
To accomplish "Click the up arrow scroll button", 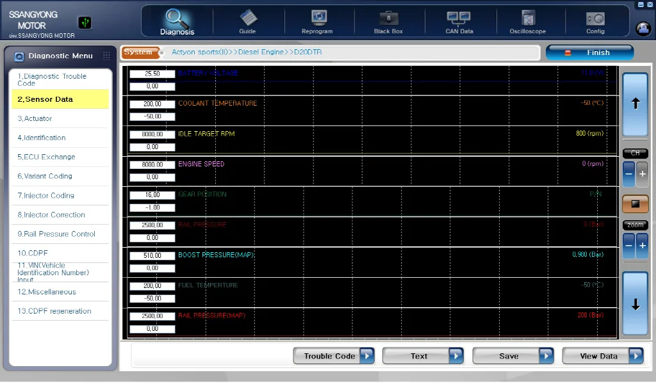I will [x=635, y=104].
